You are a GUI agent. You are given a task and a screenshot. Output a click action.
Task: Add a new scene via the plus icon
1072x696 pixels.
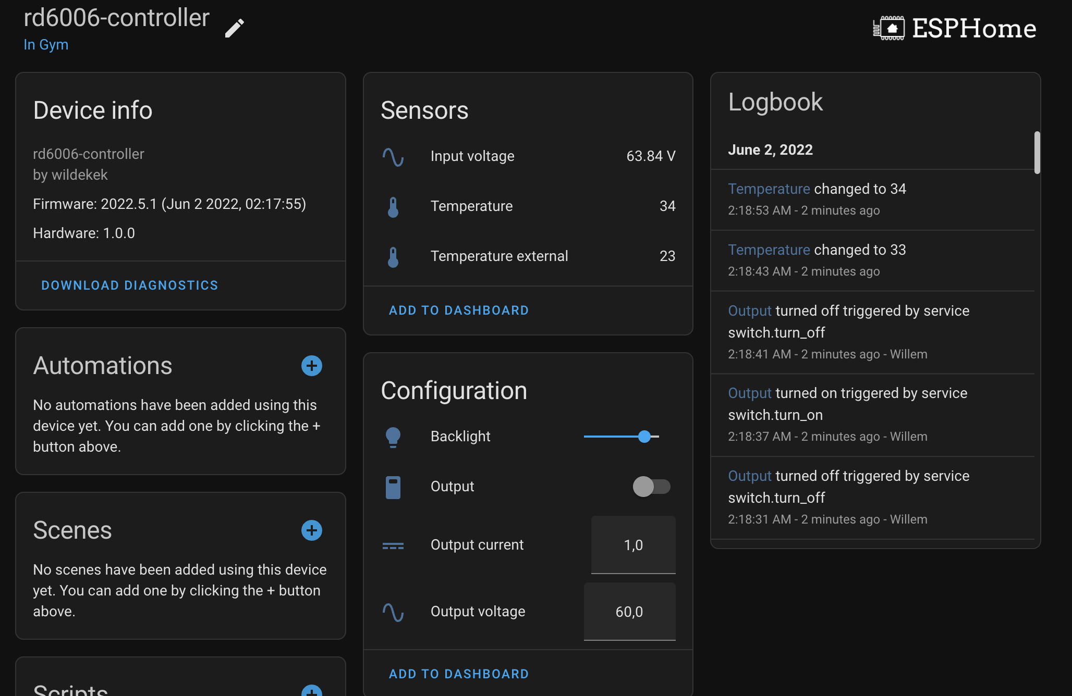point(311,530)
